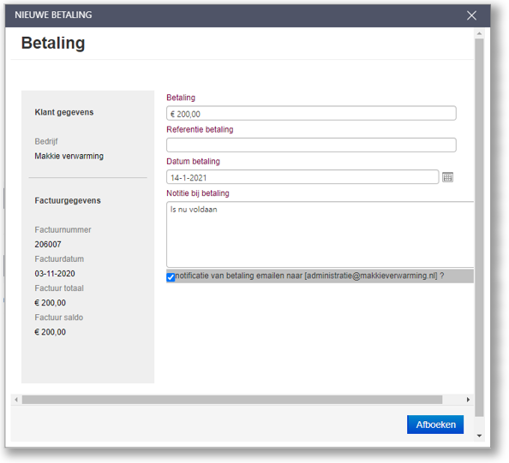Click the Afboeken button

(435, 424)
